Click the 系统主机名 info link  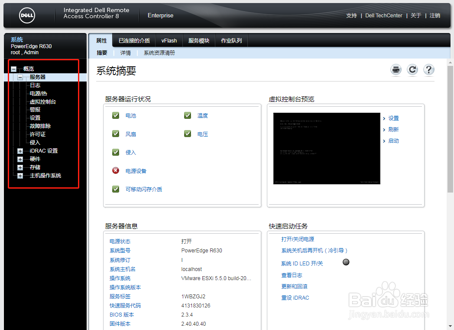coord(123,269)
